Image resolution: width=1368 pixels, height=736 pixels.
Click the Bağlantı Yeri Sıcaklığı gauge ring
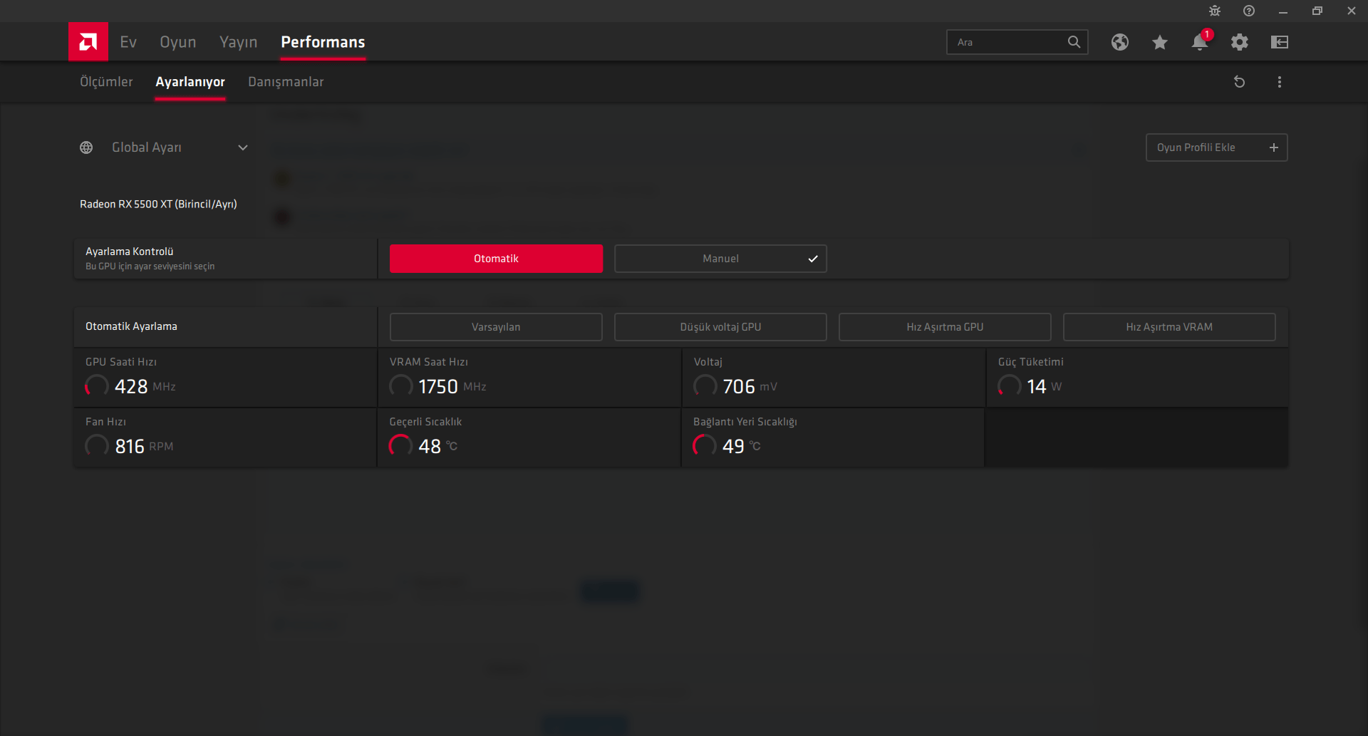705,446
